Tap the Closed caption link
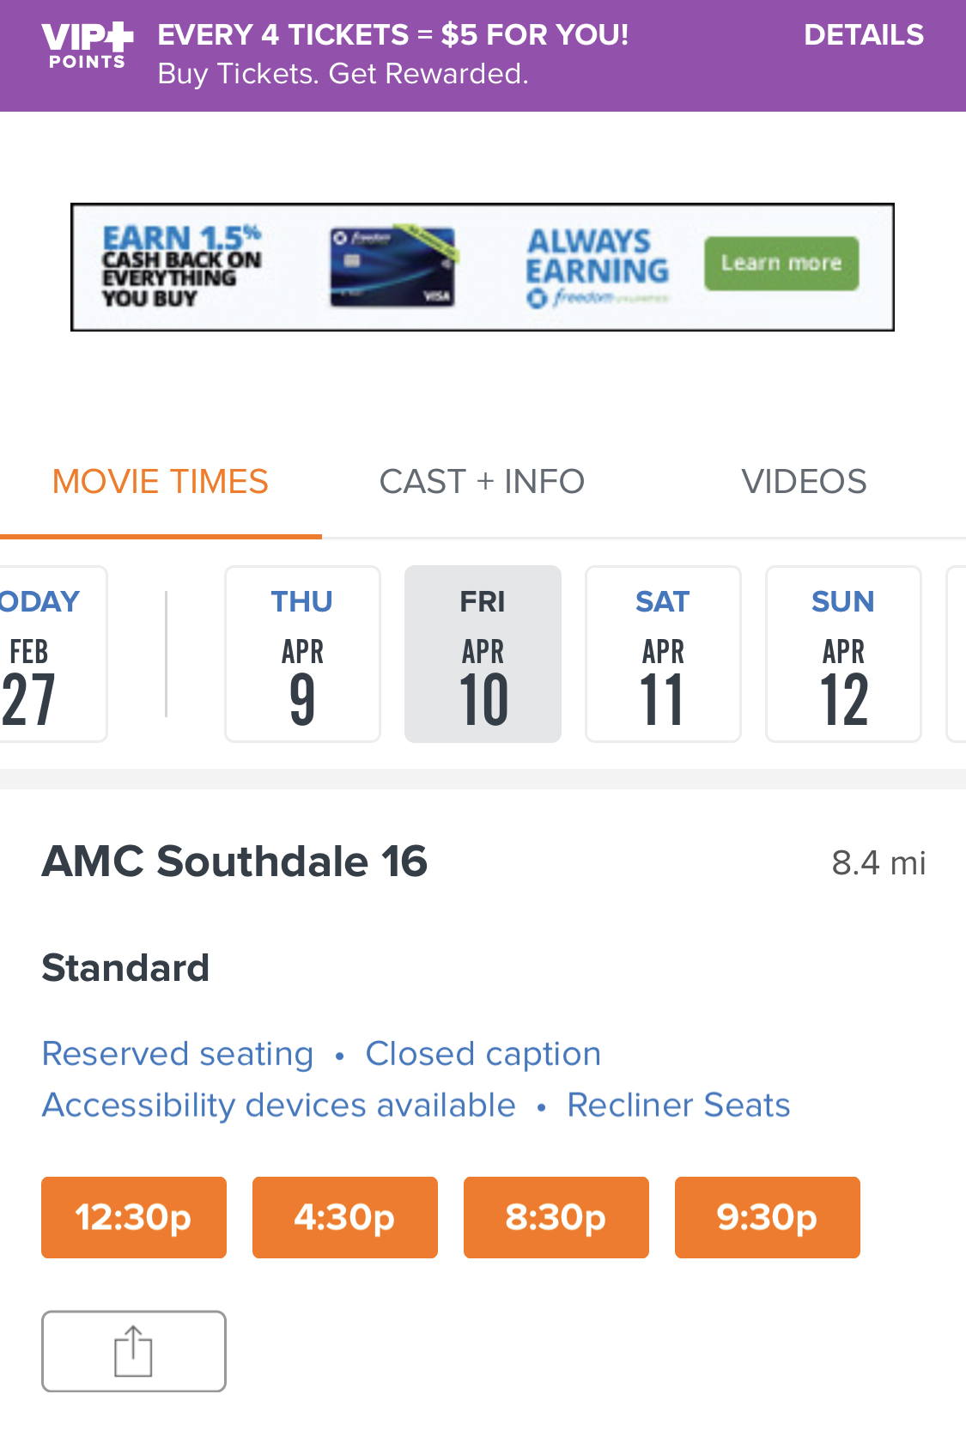This screenshot has width=966, height=1443. pyautogui.click(x=483, y=1054)
